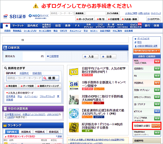The image size is (163, 144).
Task: Open the home icon tab
Action: click(7, 26)
